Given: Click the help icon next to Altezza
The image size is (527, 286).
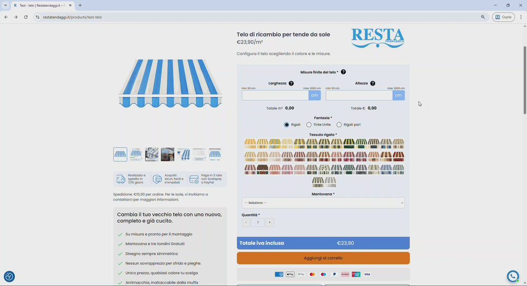Looking at the screenshot, I should click(373, 83).
